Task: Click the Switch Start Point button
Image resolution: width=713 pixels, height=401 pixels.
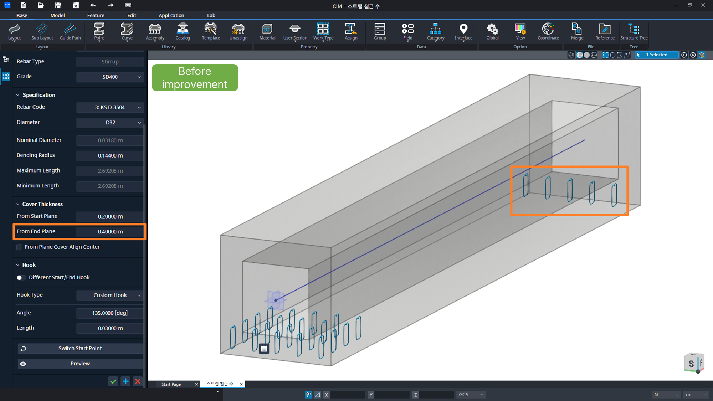Action: pos(80,348)
